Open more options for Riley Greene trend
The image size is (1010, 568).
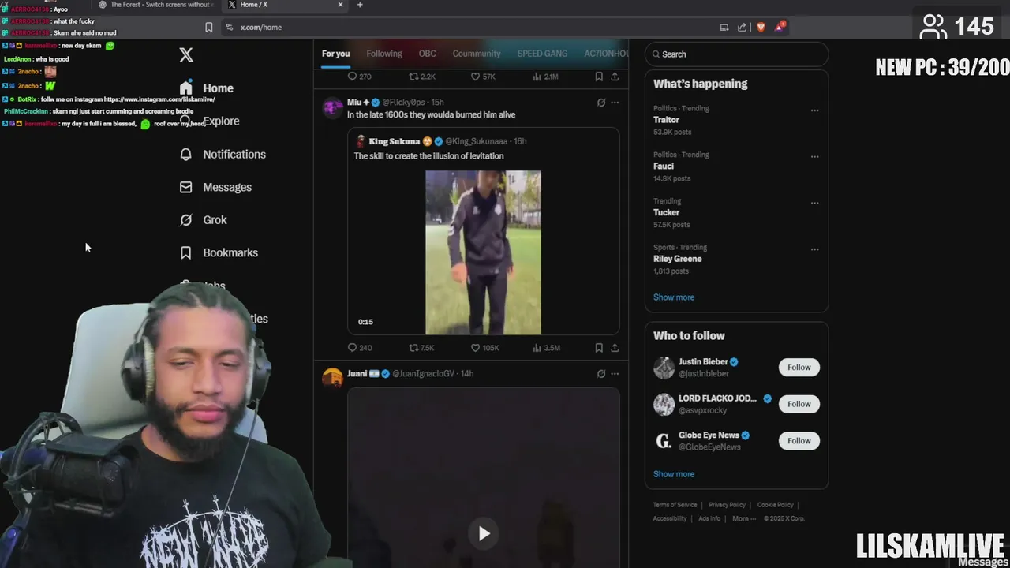tap(814, 249)
